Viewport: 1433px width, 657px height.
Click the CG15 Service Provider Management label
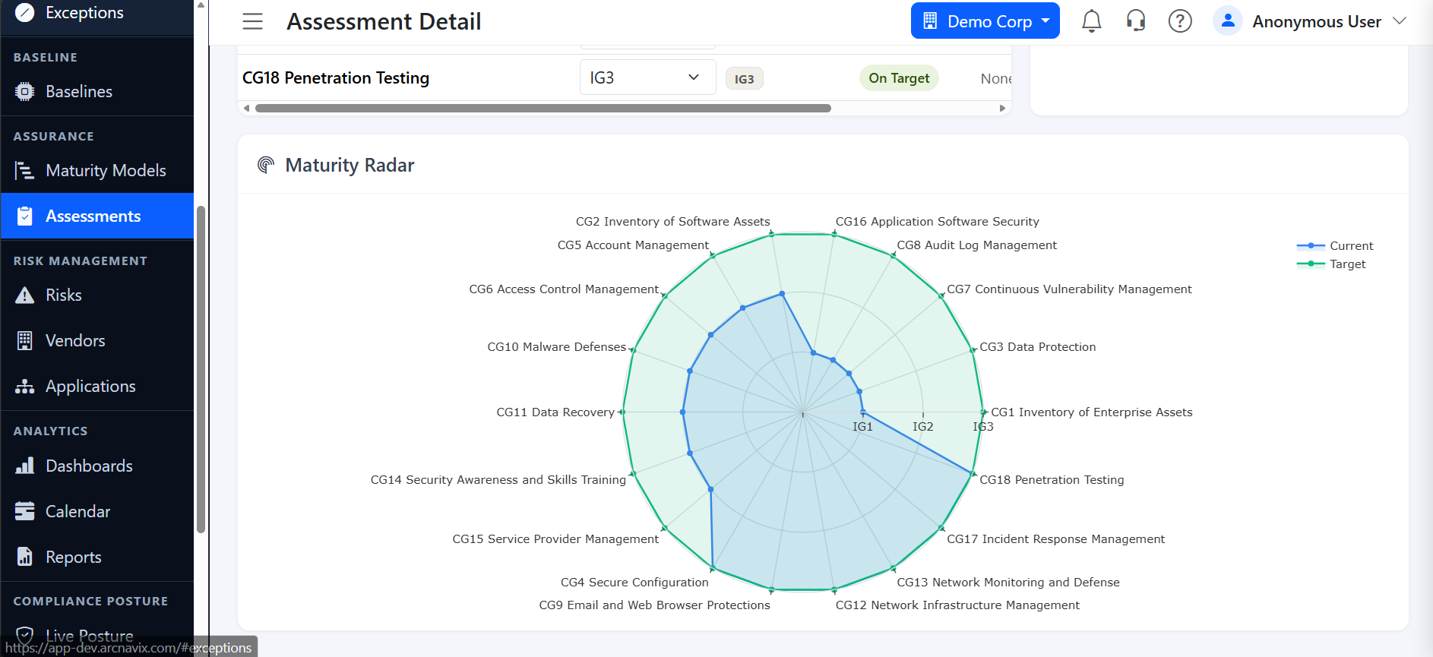click(555, 539)
